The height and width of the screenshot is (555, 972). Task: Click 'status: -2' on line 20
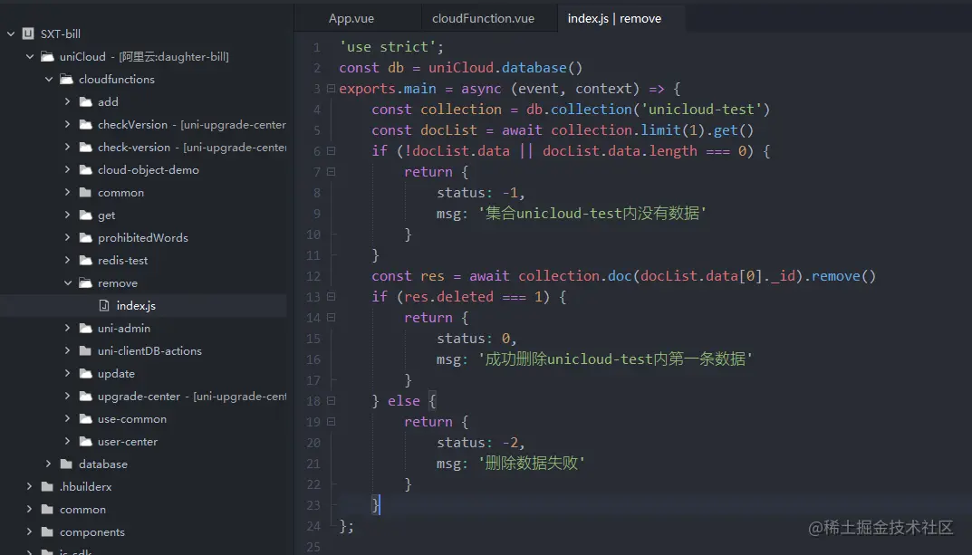(x=477, y=442)
